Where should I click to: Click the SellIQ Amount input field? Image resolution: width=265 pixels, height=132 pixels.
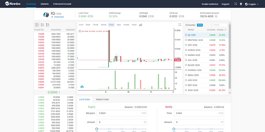(199, 122)
